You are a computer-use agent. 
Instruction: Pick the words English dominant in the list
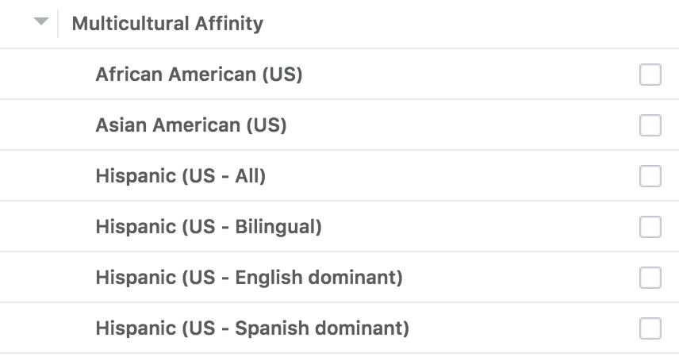(317, 278)
